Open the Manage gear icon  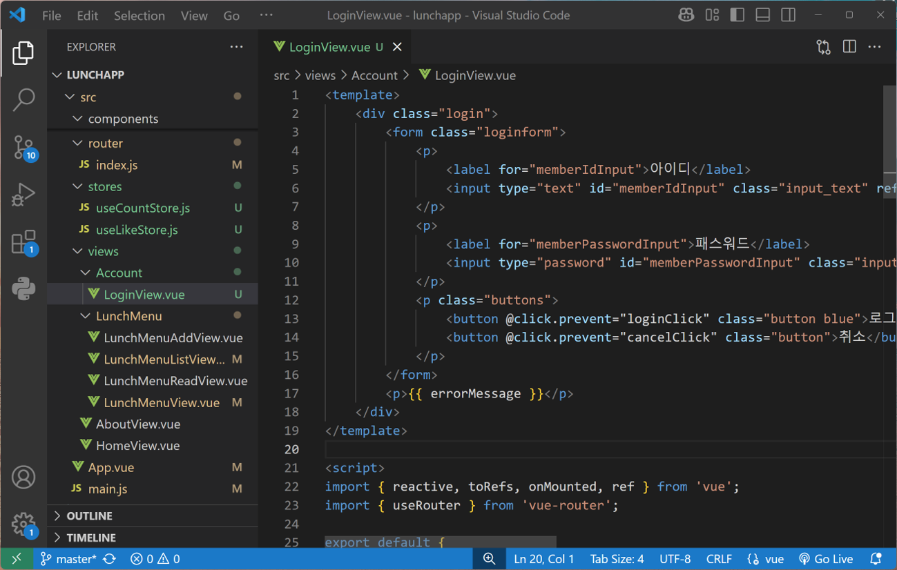click(23, 524)
